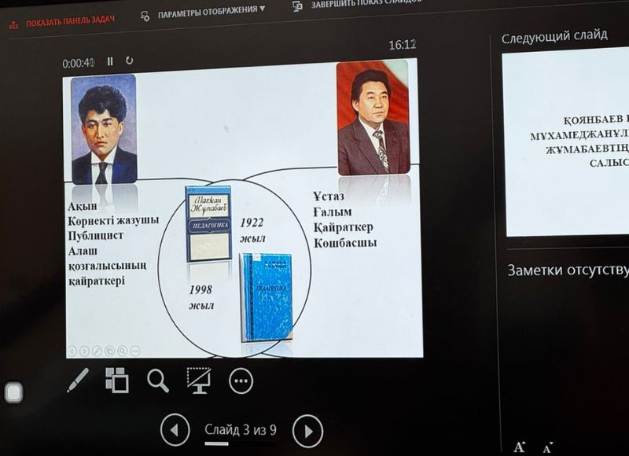
Task: Increase the notes text size
Action: pos(519,447)
